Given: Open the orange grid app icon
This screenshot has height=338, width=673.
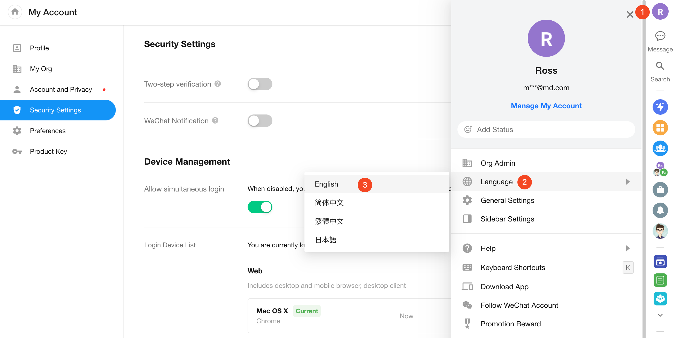Looking at the screenshot, I should [660, 128].
